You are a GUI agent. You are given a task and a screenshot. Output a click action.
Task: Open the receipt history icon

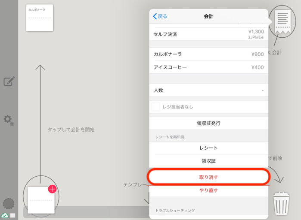tap(282, 21)
